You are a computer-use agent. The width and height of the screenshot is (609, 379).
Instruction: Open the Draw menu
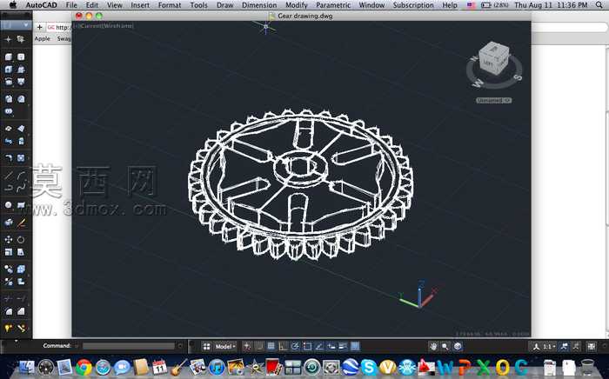pyautogui.click(x=224, y=5)
